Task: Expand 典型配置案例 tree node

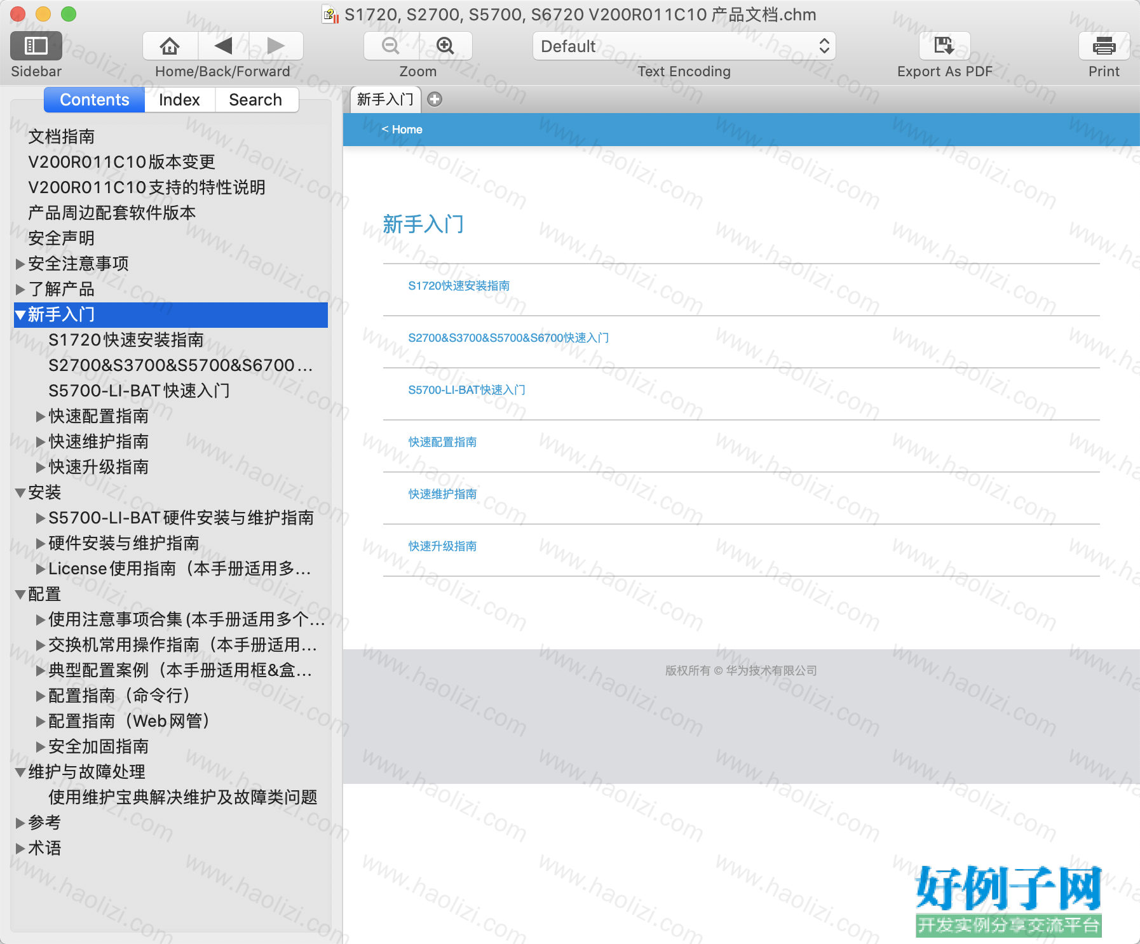Action: click(41, 670)
